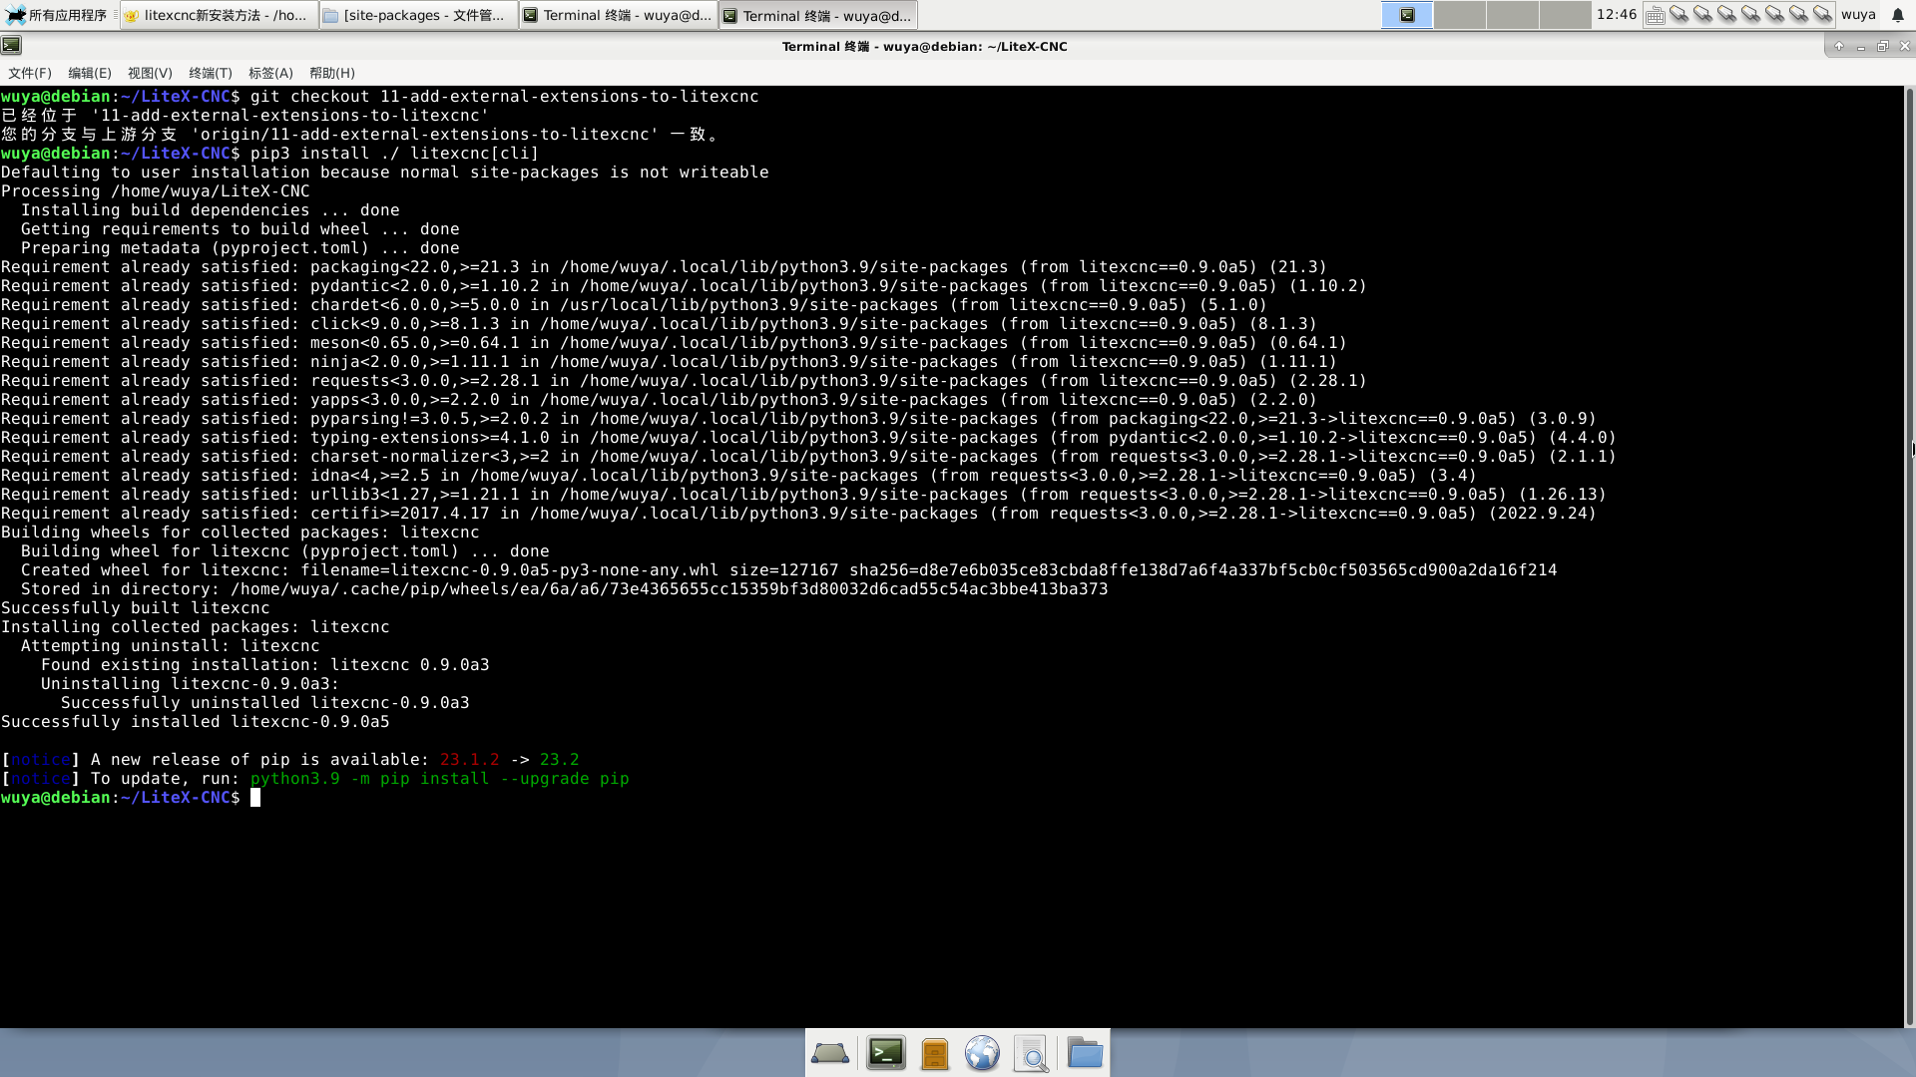Click green 'python3.9 -m pip install --upgrade pip' text
This screenshot has width=1916, height=1077.
pos(439,779)
